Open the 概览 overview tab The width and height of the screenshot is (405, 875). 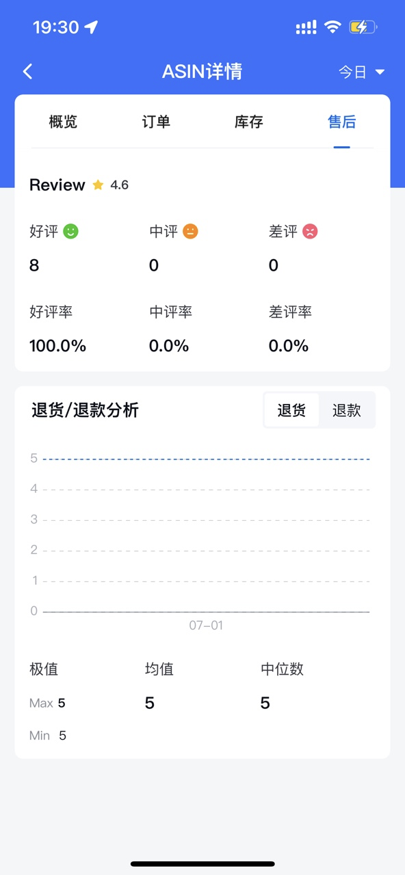click(x=63, y=122)
